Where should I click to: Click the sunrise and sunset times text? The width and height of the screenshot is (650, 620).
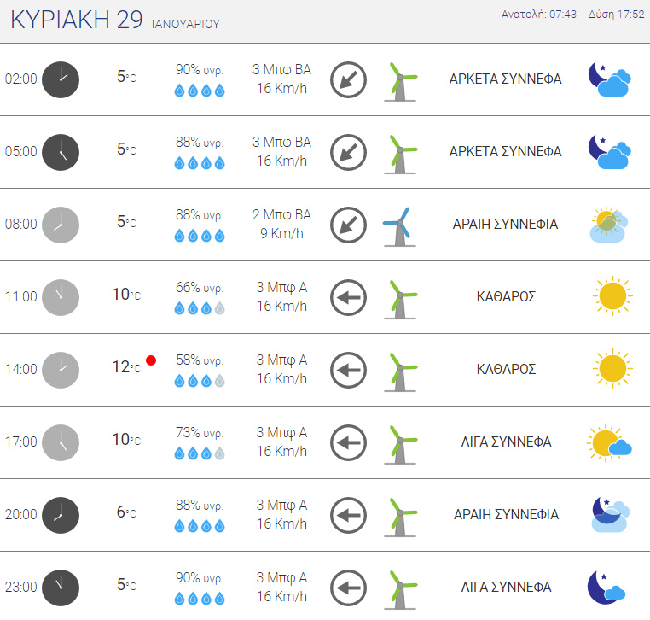573,15
